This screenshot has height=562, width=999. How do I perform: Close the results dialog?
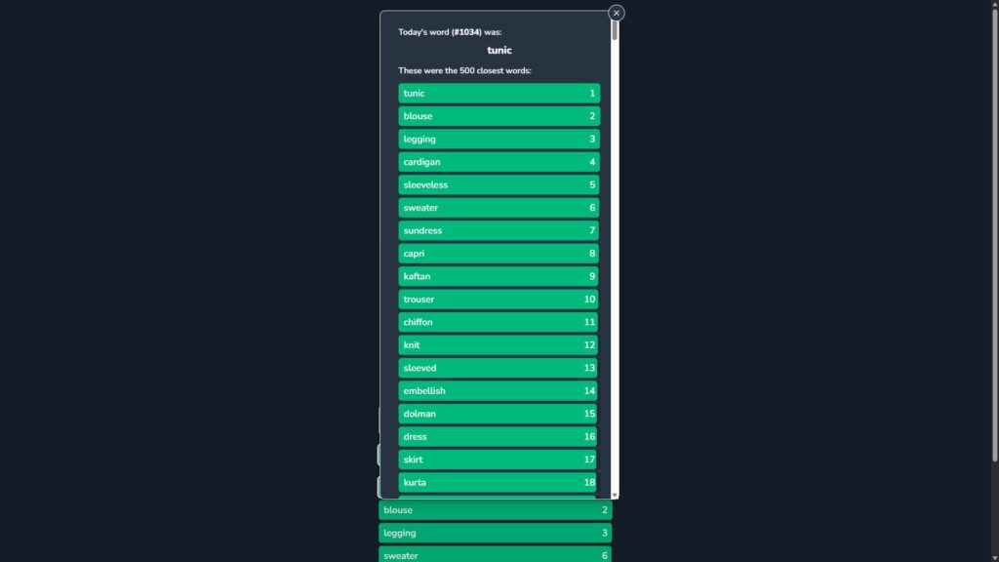(616, 13)
